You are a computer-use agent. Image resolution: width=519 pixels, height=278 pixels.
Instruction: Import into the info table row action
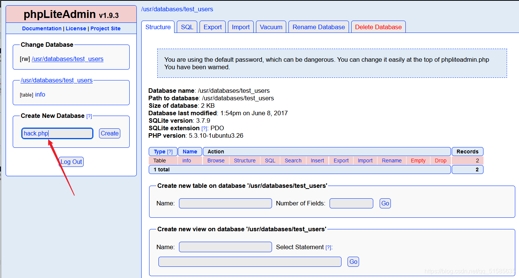[365, 161]
